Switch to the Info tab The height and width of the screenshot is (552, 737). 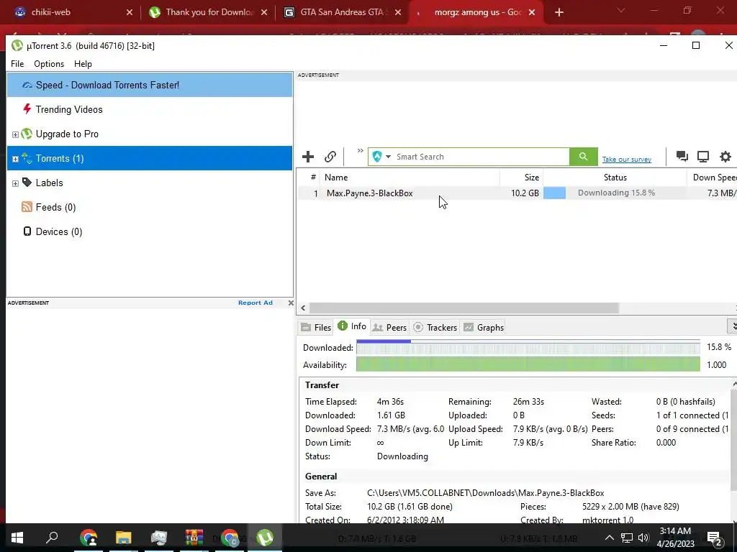[352, 326]
